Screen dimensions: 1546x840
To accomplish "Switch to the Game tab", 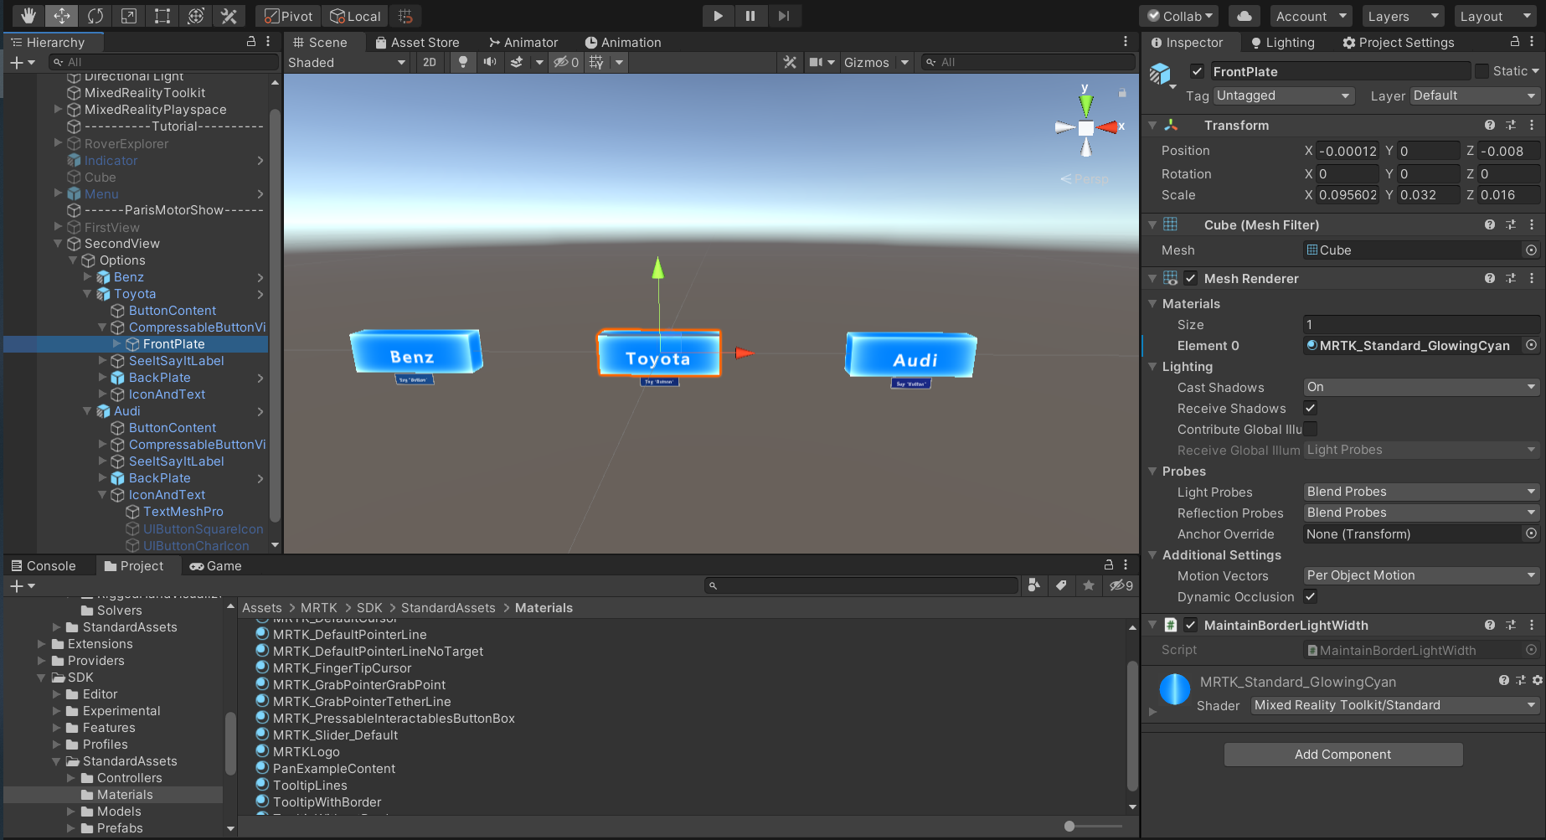I will (x=216, y=565).
